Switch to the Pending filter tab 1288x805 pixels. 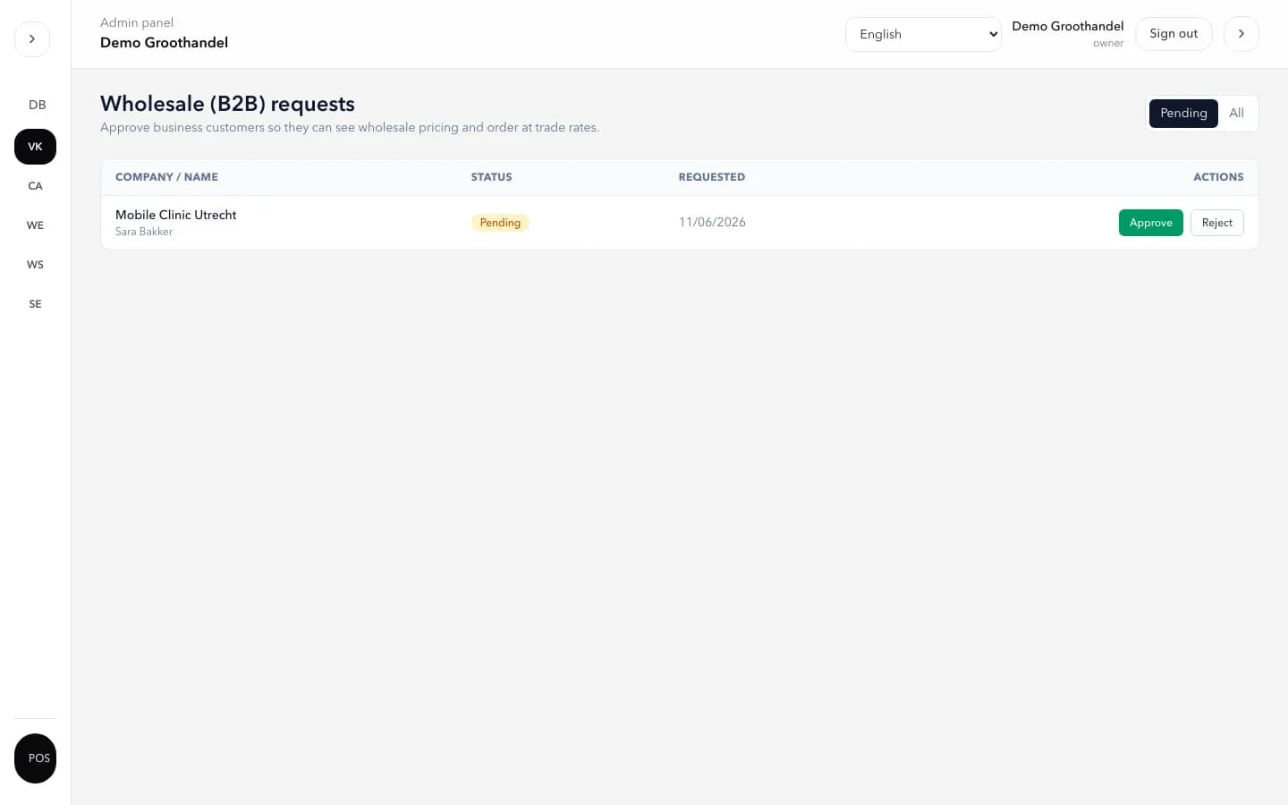1183,114
